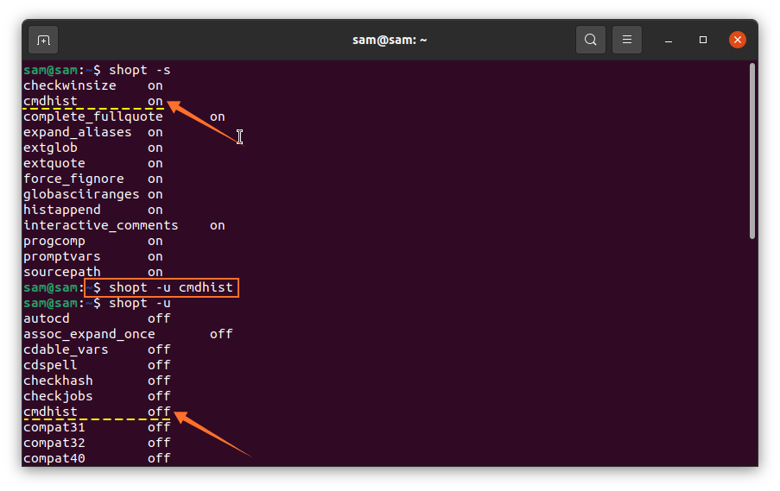Viewport: 780px width, 491px height.
Task: Click the 'shopt -s' command on the first line
Action: click(132, 70)
